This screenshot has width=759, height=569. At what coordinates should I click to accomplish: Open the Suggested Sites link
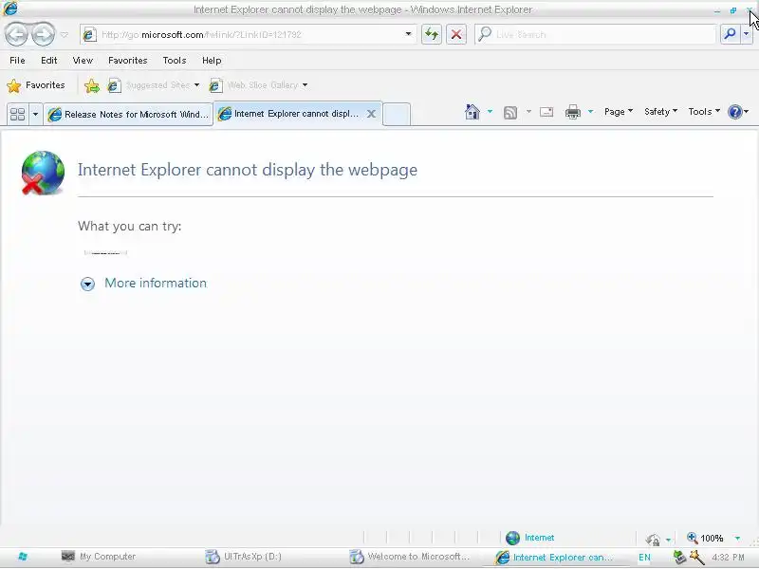149,85
